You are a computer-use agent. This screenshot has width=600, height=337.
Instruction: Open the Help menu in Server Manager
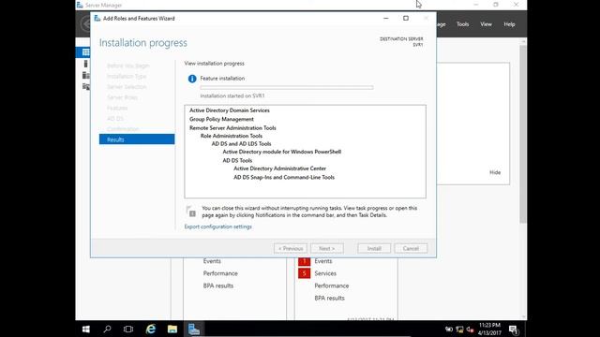click(x=509, y=24)
